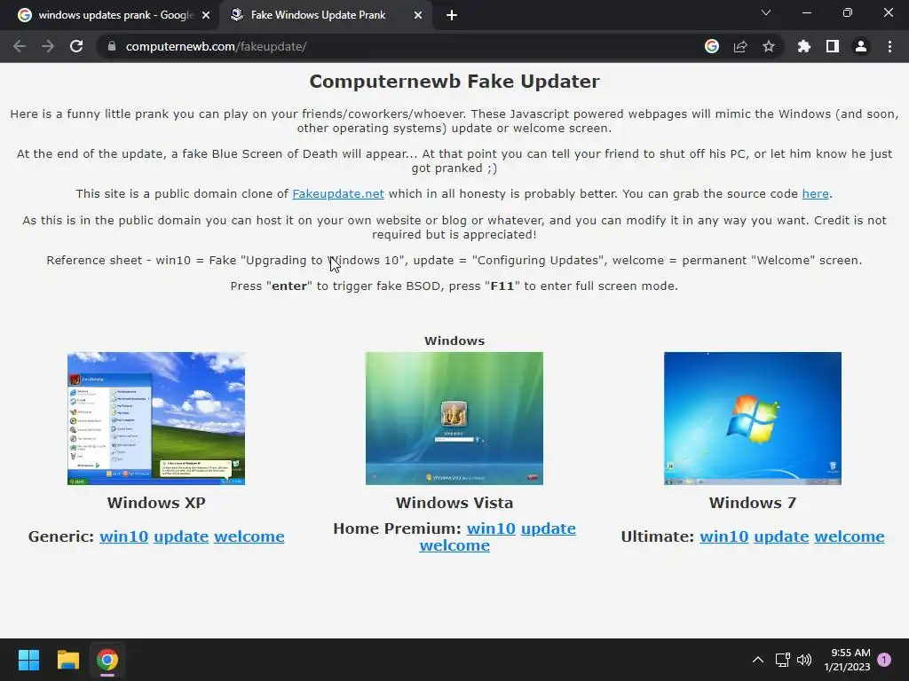The width and height of the screenshot is (909, 681).
Task: Open the network status tray icon
Action: click(783, 660)
